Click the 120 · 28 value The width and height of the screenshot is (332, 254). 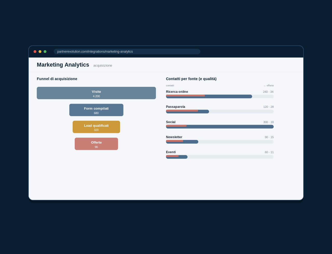tap(268, 107)
